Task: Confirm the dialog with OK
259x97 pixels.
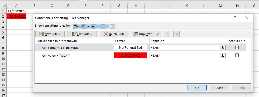Action: coord(197,88)
